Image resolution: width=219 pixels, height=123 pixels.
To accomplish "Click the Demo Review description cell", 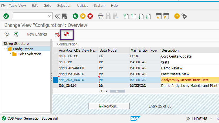I will coord(190,68).
